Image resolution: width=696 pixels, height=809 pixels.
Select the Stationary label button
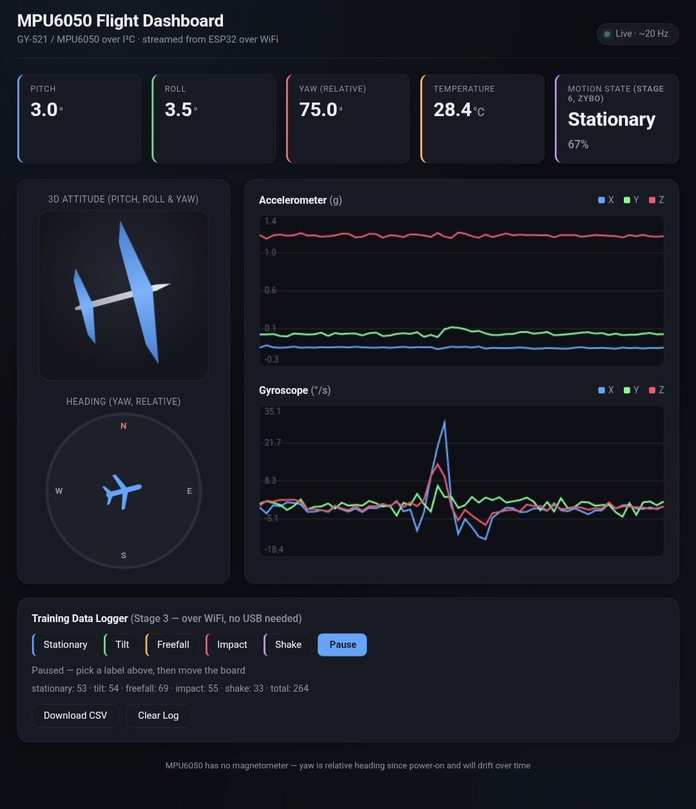[64, 645]
